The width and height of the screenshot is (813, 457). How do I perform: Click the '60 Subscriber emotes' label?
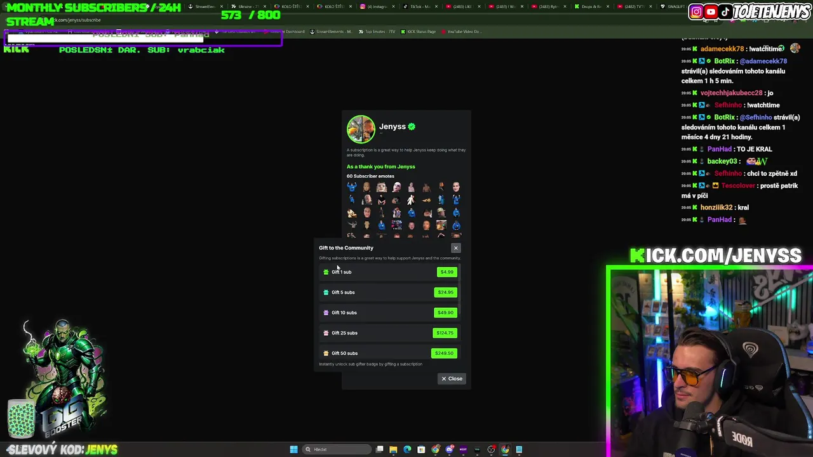(x=370, y=176)
